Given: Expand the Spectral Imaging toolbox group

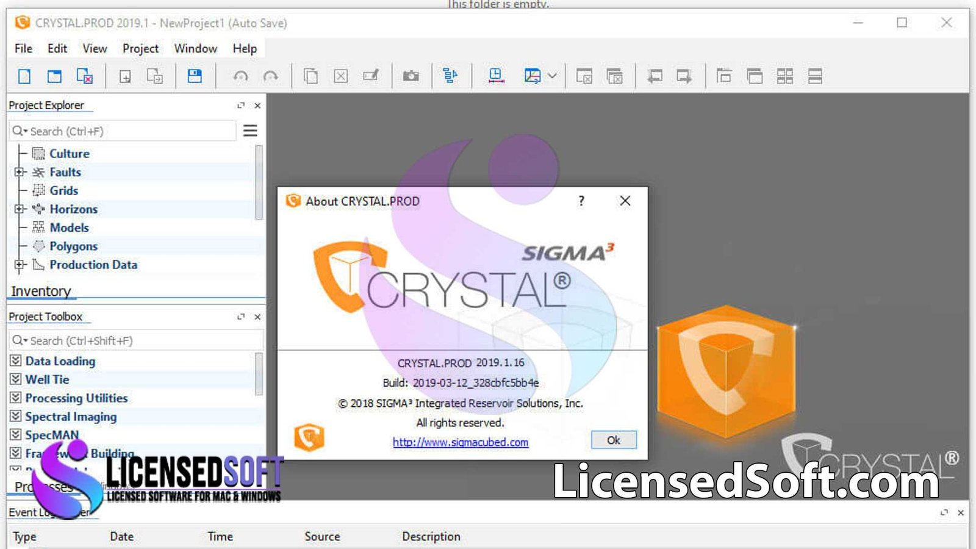Looking at the screenshot, I should (x=16, y=416).
